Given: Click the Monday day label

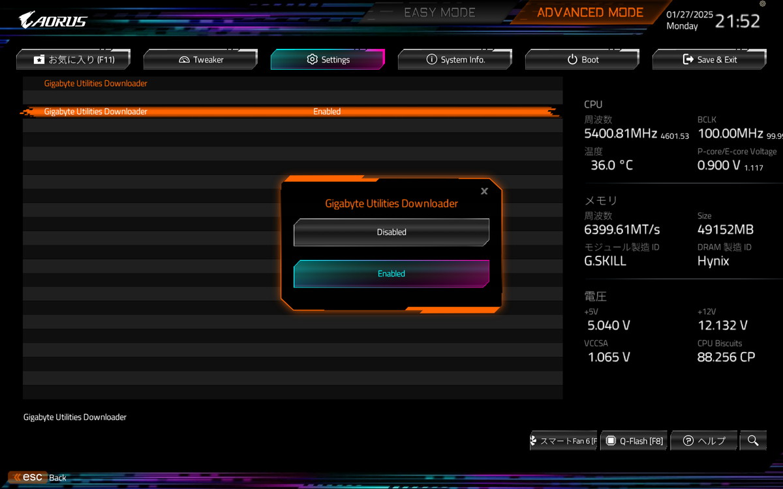Looking at the screenshot, I should (682, 27).
